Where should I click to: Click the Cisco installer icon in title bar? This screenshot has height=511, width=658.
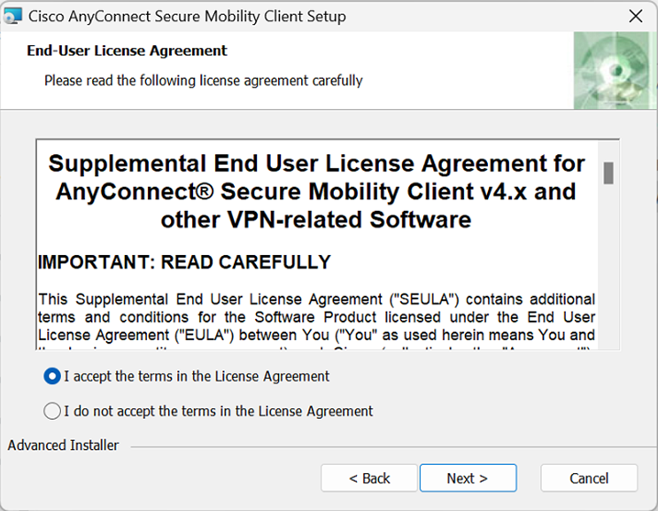12,16
